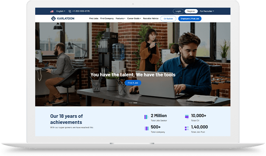Open the English language dropdown
This screenshot has height=156, width=266.
[x=60, y=11]
